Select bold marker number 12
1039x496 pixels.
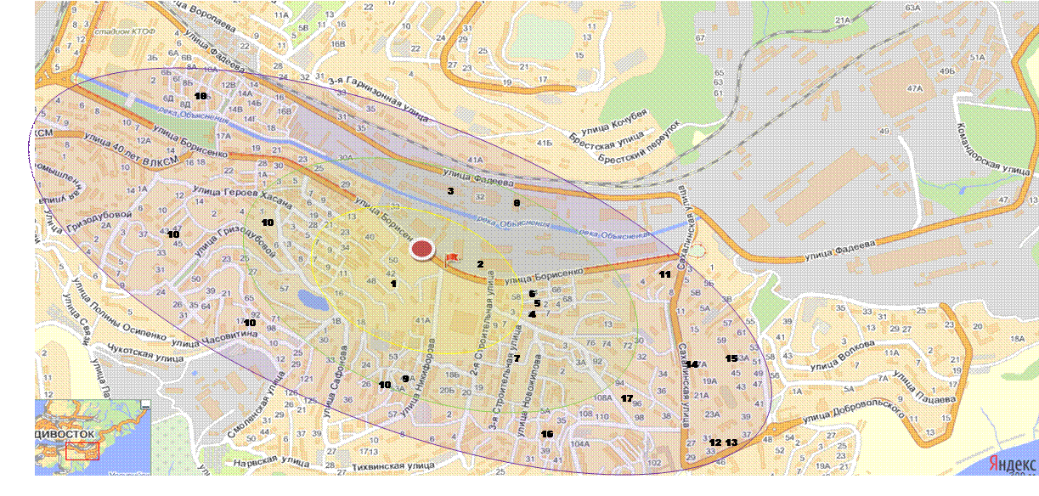714,442
